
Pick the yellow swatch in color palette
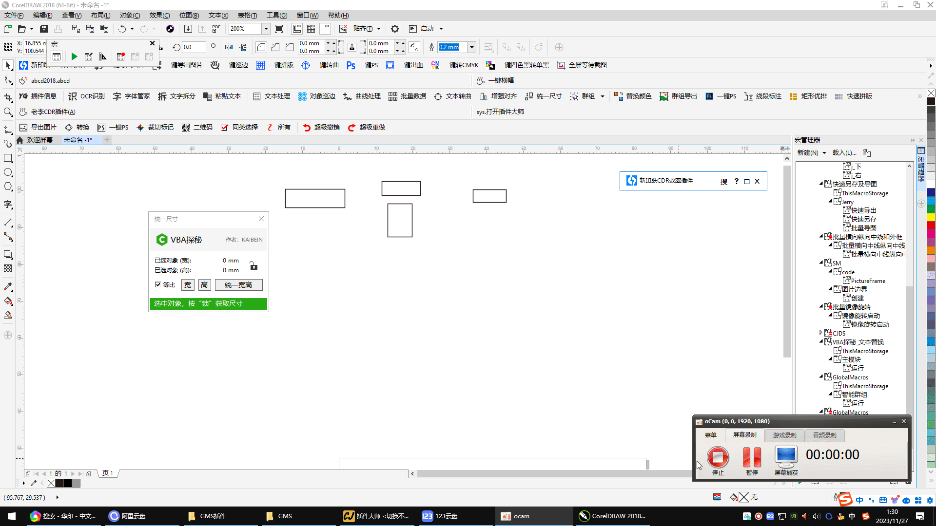point(931,216)
